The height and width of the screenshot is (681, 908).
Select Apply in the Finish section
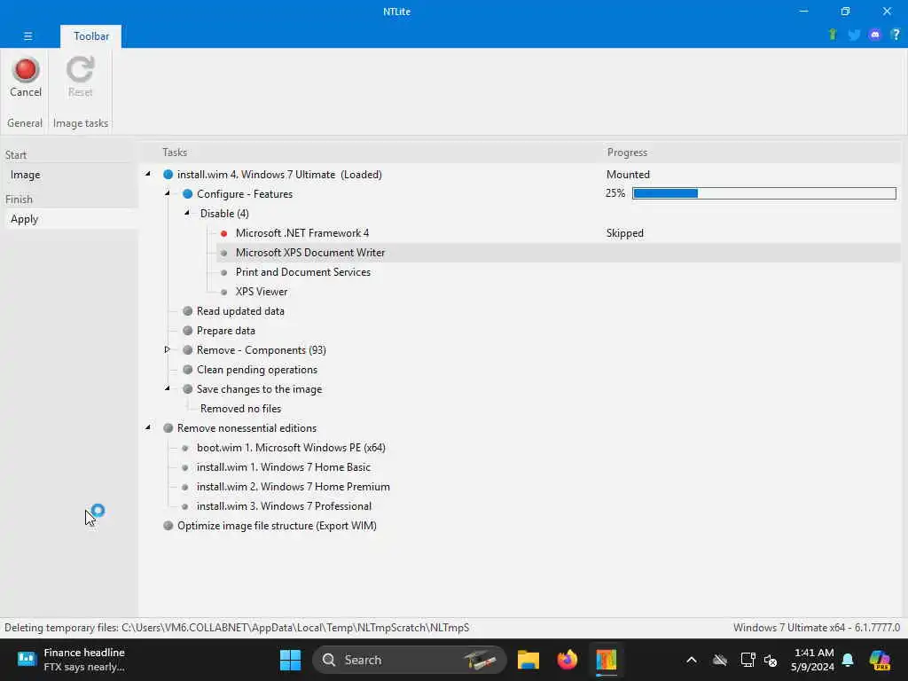point(71,219)
